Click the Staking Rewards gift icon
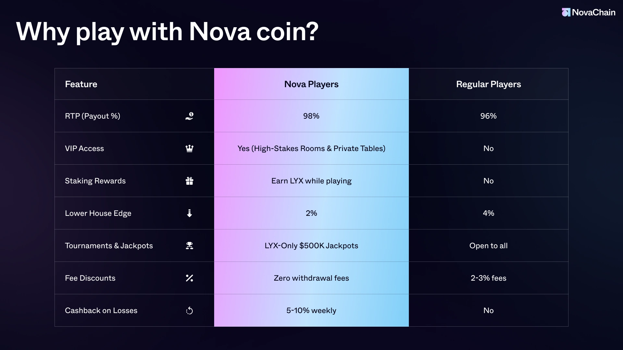This screenshot has height=350, width=623. pos(189,181)
